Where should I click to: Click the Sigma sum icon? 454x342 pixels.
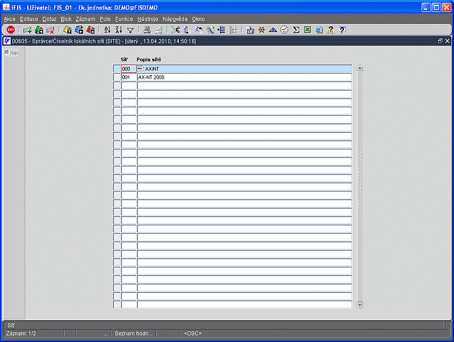pyautogui.click(x=296, y=30)
